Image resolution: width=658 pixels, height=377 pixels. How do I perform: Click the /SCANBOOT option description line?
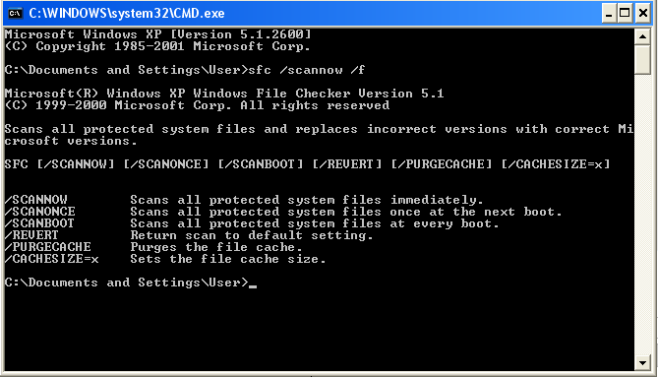[x=252, y=222]
